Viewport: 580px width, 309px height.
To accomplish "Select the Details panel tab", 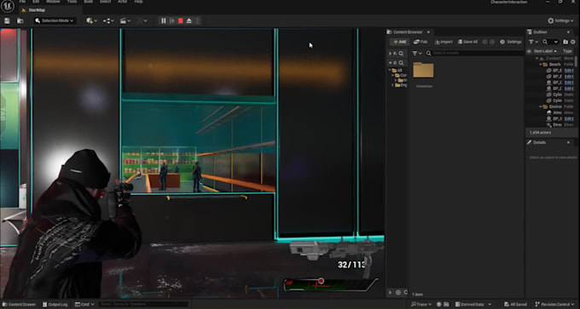I will [x=539, y=142].
